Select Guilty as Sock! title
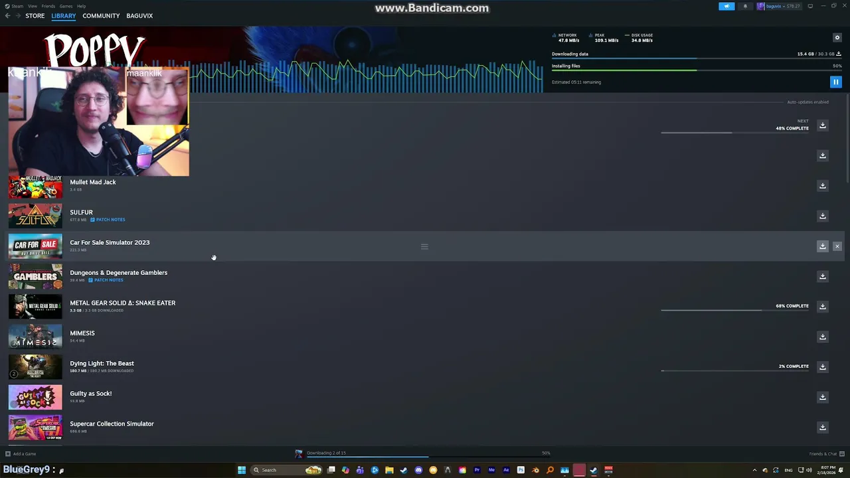 pyautogui.click(x=91, y=394)
